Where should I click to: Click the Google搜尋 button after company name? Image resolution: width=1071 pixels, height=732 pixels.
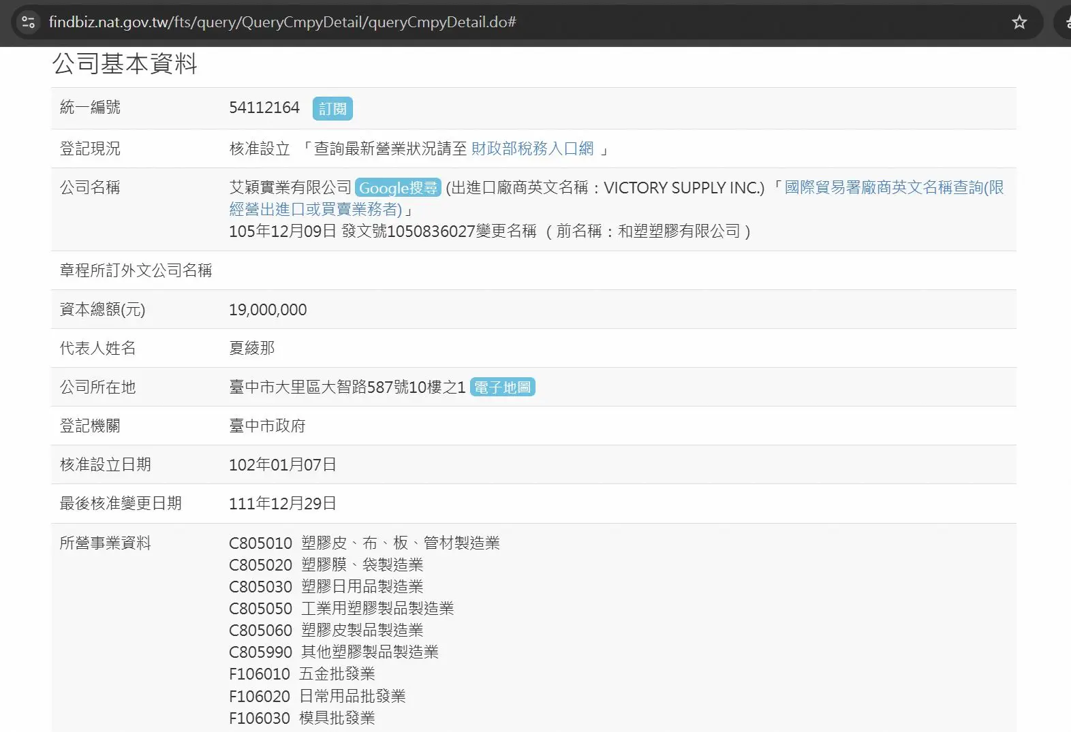pyautogui.click(x=398, y=188)
